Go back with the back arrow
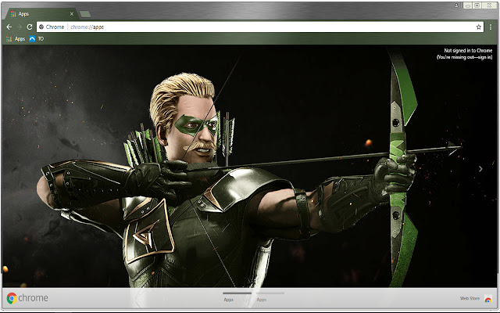The image size is (500, 313). pyautogui.click(x=9, y=27)
